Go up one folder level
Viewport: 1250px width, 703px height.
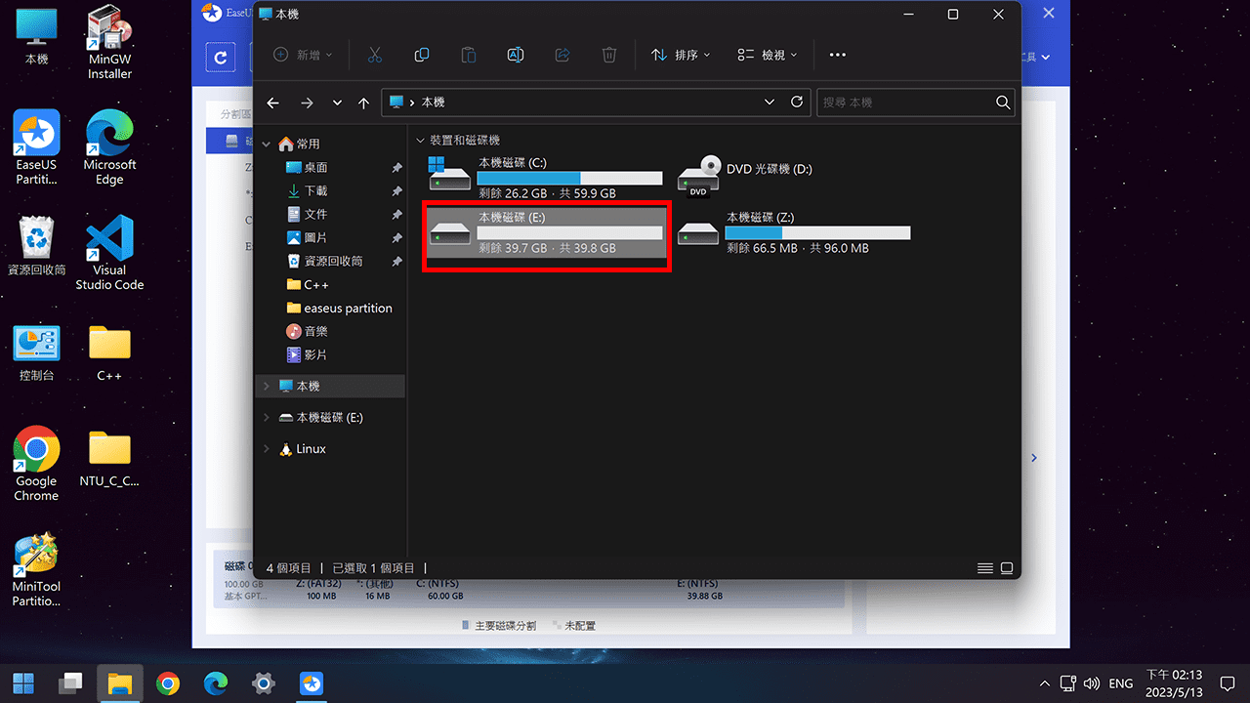pos(363,103)
